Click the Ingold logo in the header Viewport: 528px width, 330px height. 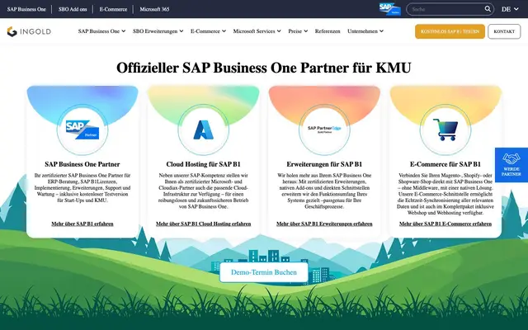pos(29,31)
